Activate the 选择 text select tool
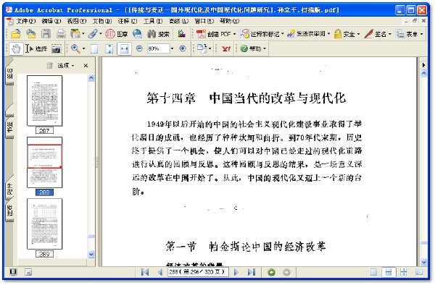Image resolution: width=435 pixels, height=285 pixels. click(36, 49)
